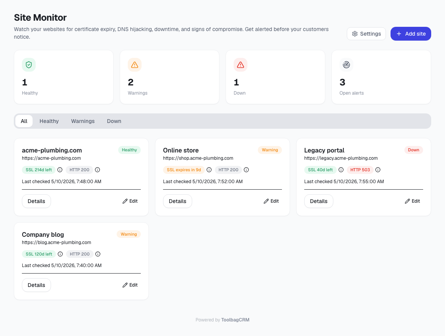Switch to the Warnings tab
This screenshot has width=445, height=336.
pyautogui.click(x=83, y=121)
